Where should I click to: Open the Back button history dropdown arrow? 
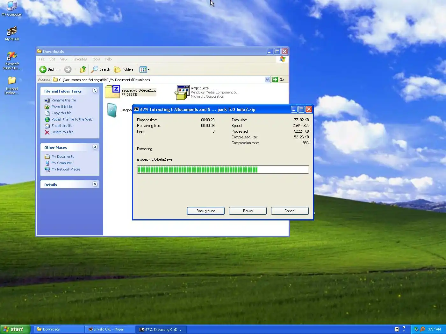[59, 69]
